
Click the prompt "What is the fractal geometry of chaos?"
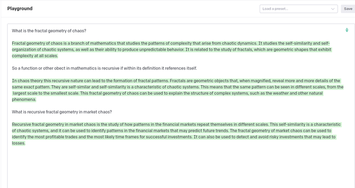tap(49, 31)
